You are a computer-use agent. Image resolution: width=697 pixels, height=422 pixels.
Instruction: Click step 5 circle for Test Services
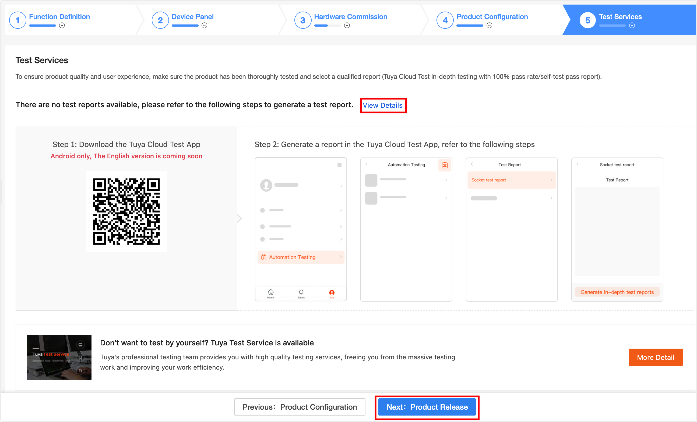(x=587, y=20)
